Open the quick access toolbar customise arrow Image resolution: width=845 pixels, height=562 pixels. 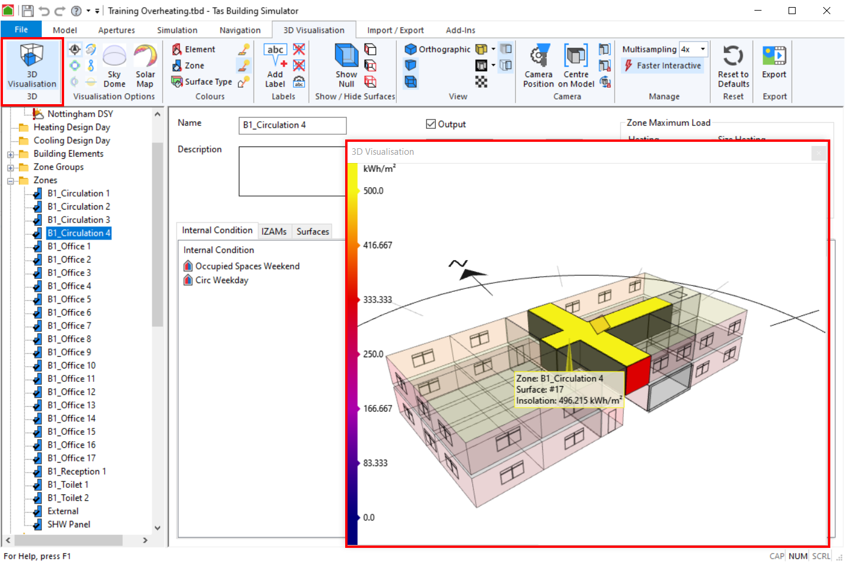click(x=97, y=11)
